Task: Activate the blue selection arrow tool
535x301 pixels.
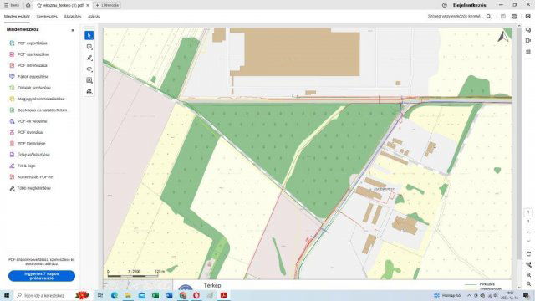Action: (x=89, y=35)
